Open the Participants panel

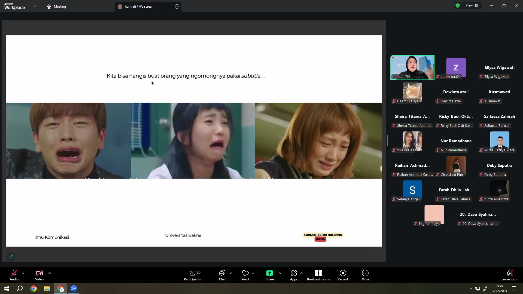[192, 275]
